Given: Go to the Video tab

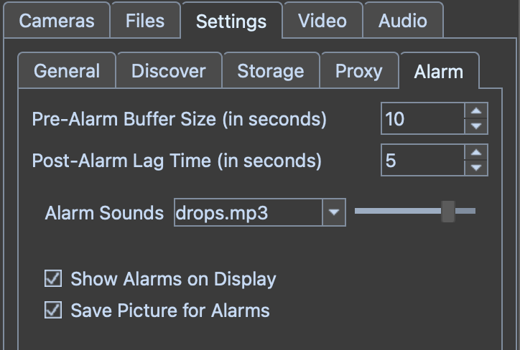Looking at the screenshot, I should [322, 21].
